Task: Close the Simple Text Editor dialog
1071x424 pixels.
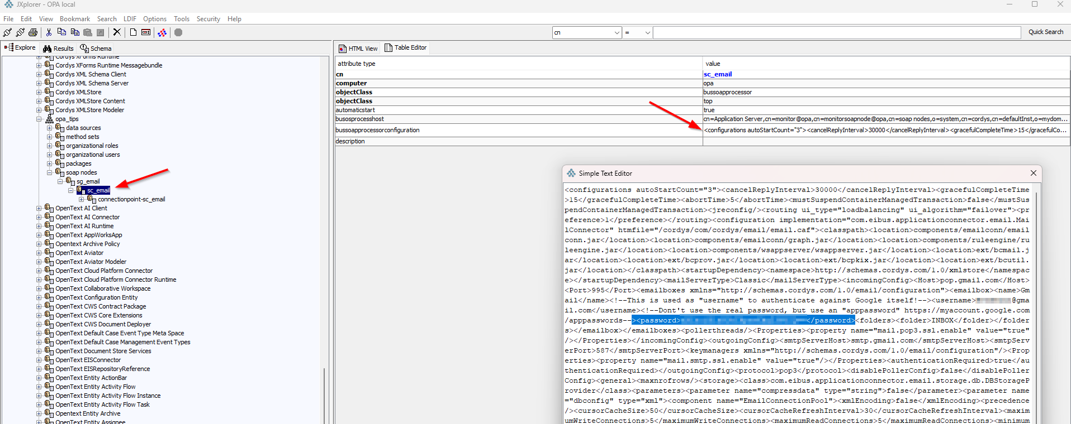Action: point(1033,174)
